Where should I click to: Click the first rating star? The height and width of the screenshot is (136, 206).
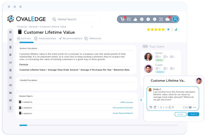pos(149,29)
